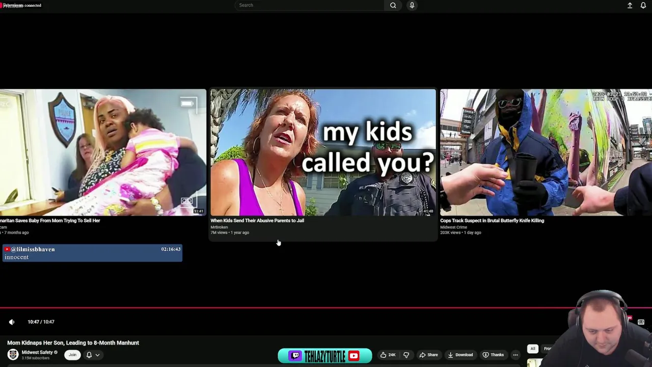652x367 pixels.
Task: Select the All filter chip
Action: click(533, 349)
